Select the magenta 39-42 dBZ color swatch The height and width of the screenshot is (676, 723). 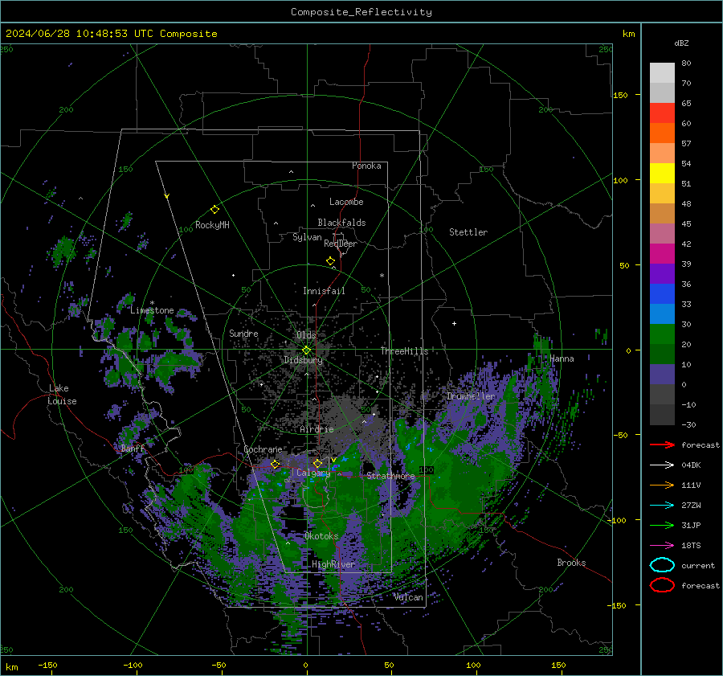[x=662, y=254]
